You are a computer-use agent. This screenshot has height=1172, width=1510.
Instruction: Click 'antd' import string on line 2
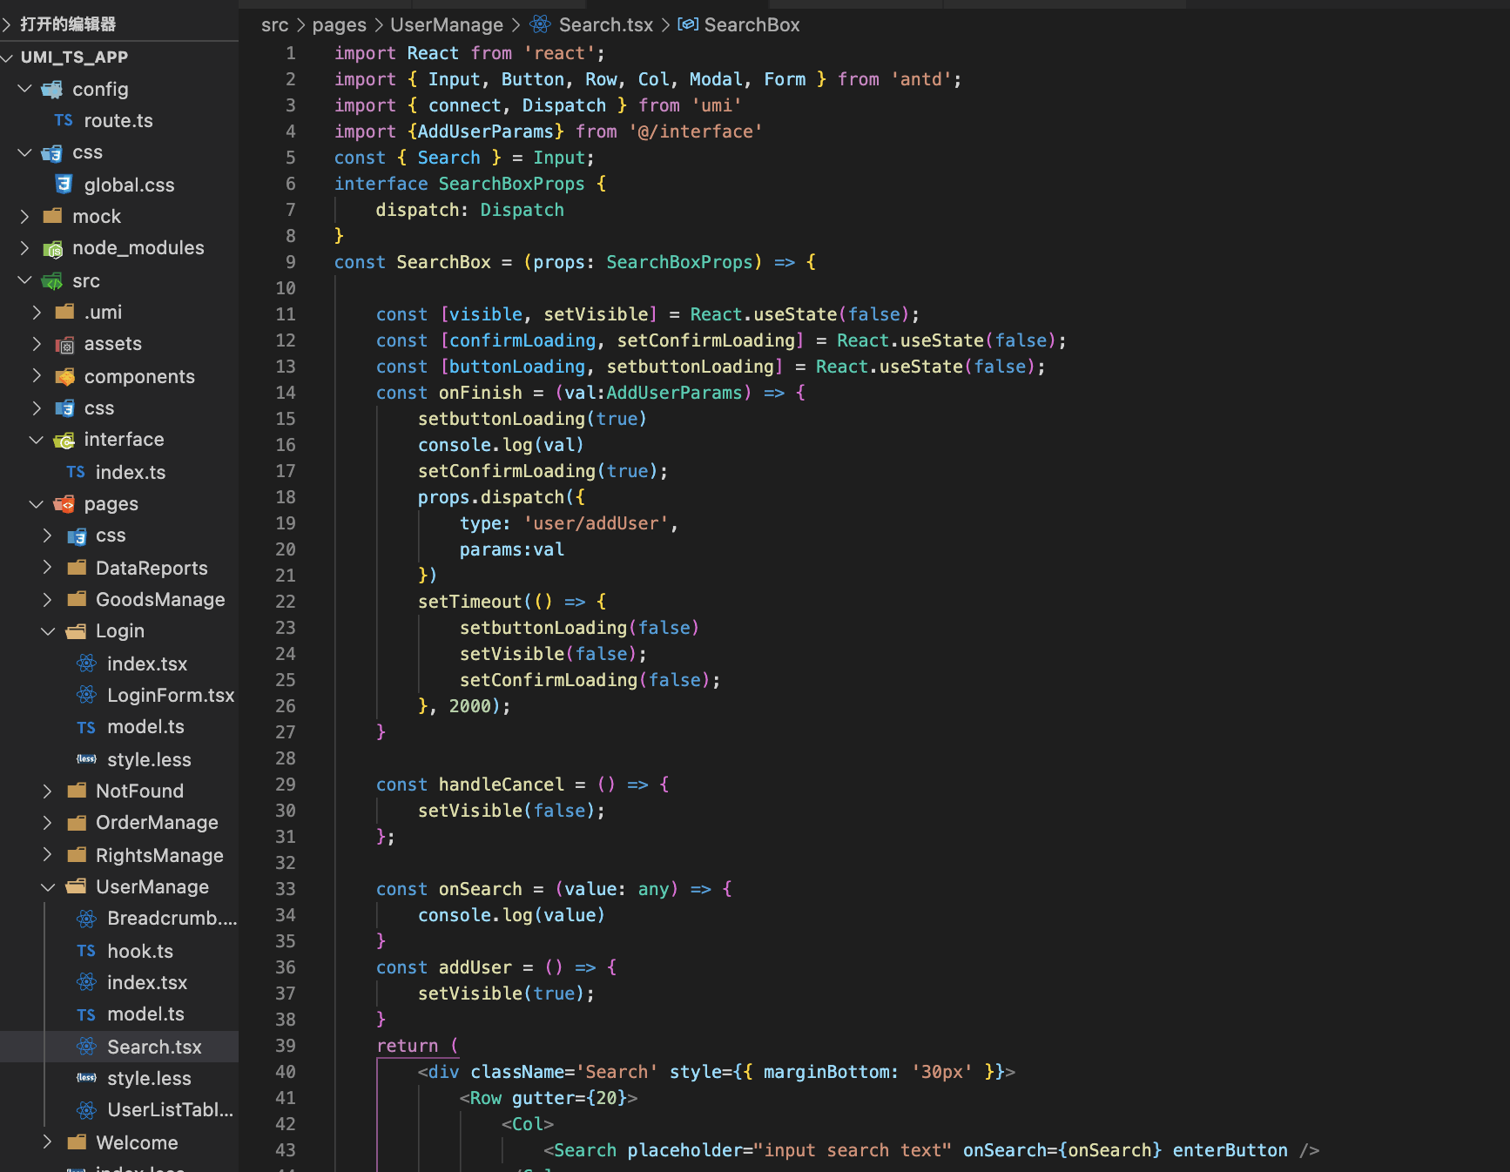pyautogui.click(x=921, y=79)
